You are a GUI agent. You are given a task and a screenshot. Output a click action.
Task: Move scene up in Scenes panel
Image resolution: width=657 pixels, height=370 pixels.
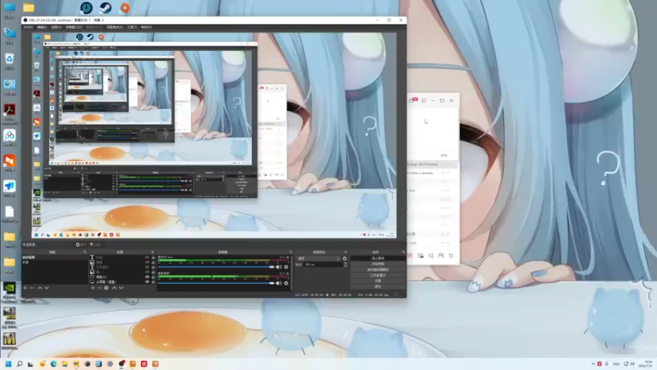click(x=39, y=289)
